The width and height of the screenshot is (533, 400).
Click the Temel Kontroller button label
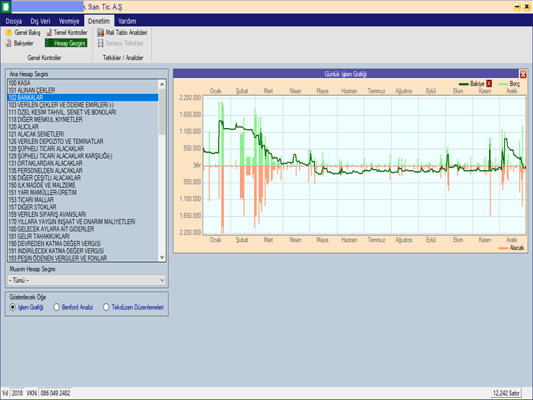(x=71, y=33)
